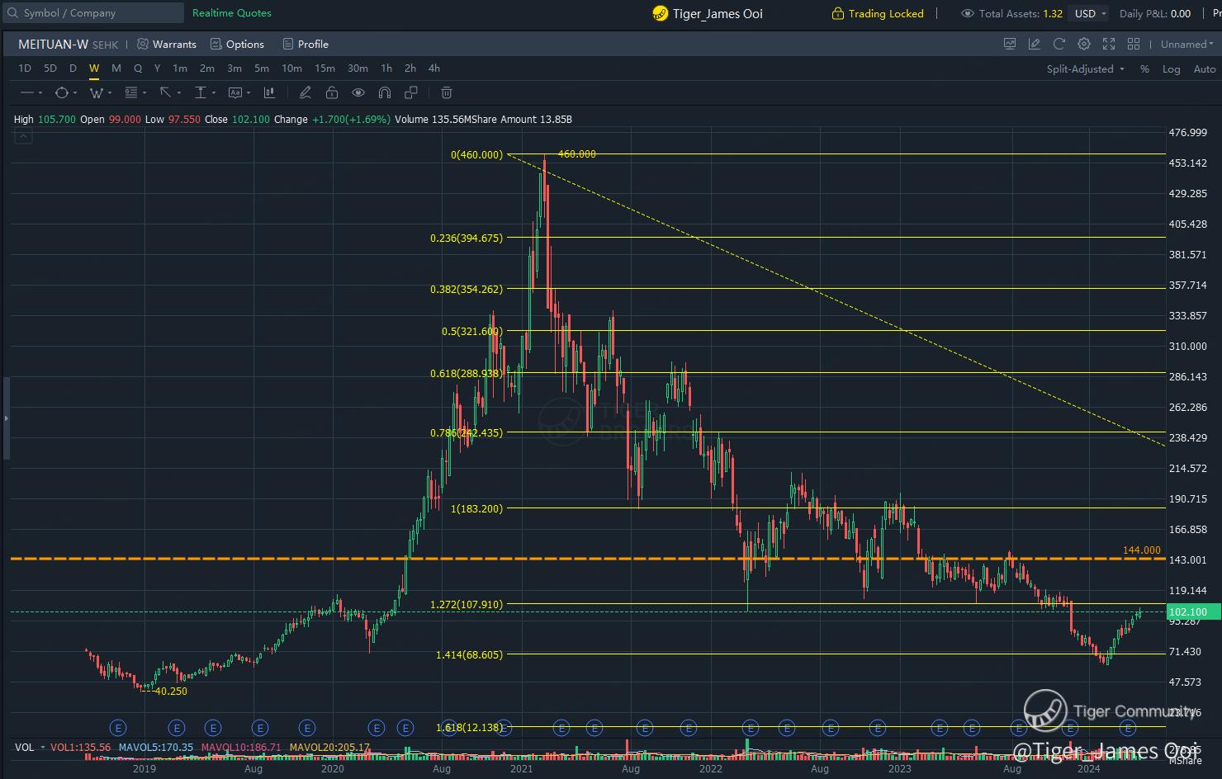This screenshot has height=779, width=1222.
Task: Select the Fibonacci retracement lines tool
Action: pyautogui.click(x=131, y=92)
